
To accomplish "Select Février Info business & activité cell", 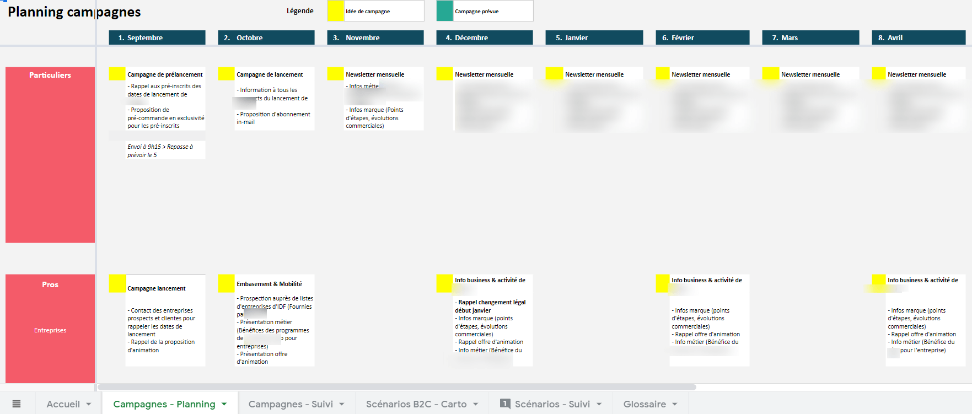I will click(x=707, y=280).
